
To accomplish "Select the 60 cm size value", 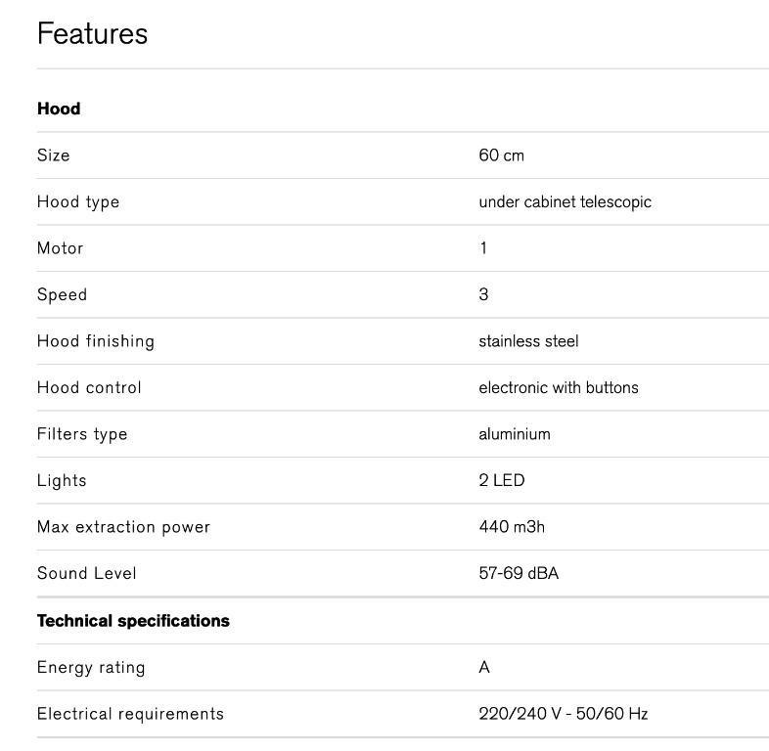I will (501, 155).
